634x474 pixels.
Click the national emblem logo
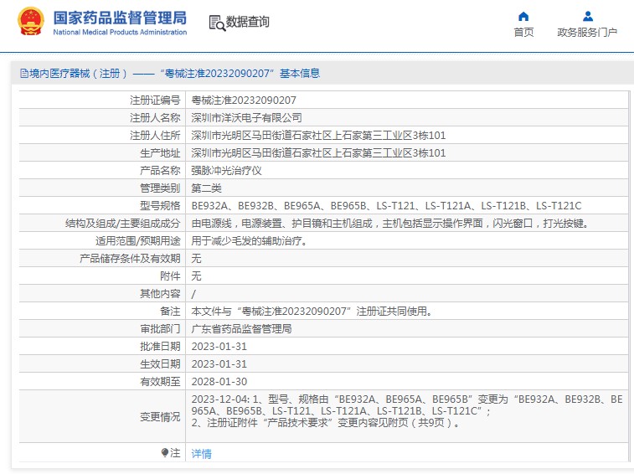click(30, 22)
